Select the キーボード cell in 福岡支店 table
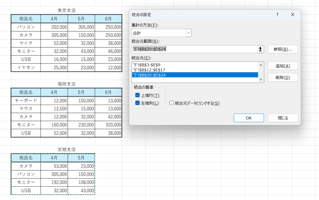 [26, 101]
